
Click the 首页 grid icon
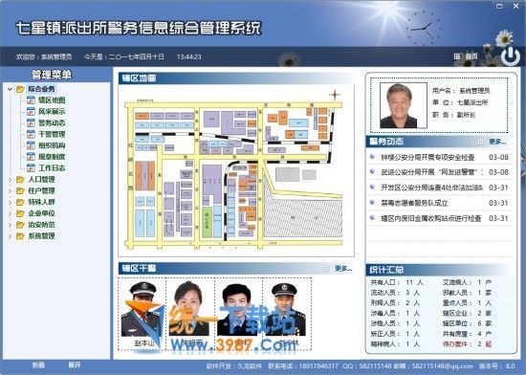457,56
